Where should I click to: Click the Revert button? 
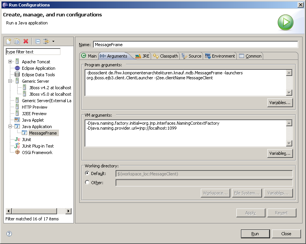point(282,213)
